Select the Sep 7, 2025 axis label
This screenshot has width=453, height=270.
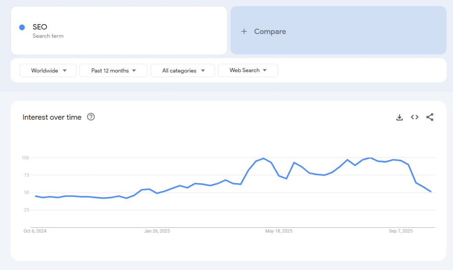[x=400, y=231]
